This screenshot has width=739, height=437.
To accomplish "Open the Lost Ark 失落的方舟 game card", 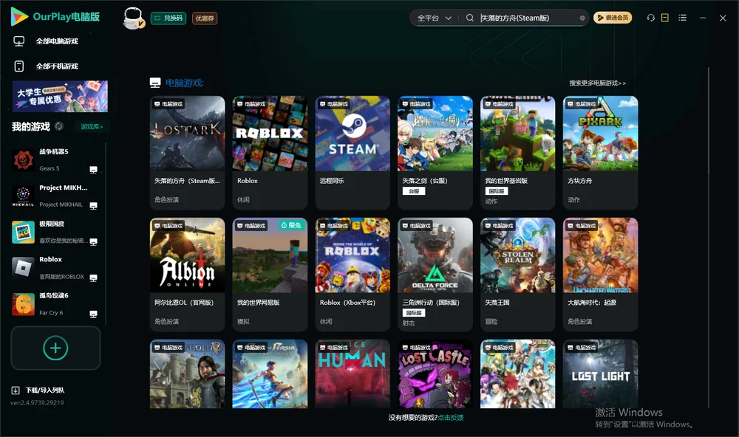I will pos(187,153).
